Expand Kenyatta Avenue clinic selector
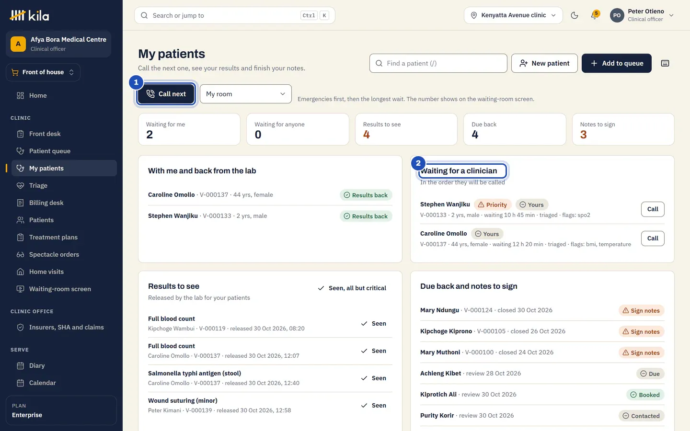 tap(513, 15)
